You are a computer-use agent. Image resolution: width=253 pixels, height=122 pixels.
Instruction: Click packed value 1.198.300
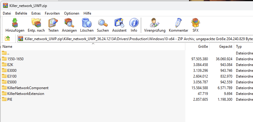point(225,99)
